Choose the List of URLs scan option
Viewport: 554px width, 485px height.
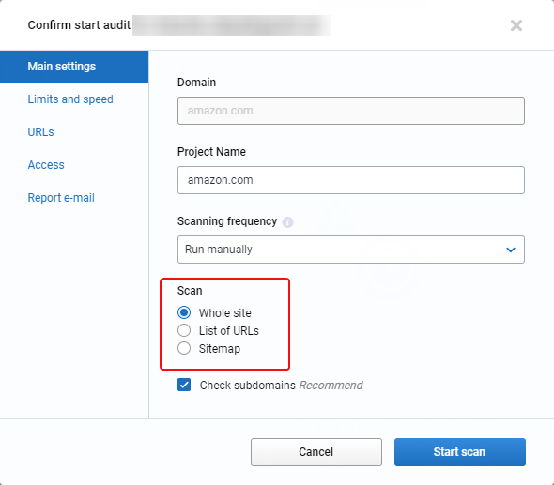click(x=184, y=330)
